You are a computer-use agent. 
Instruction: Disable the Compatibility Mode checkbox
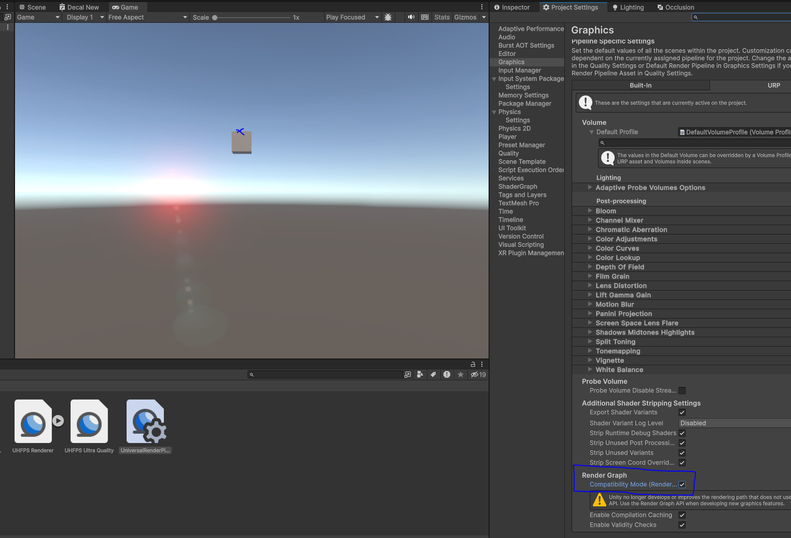(x=682, y=485)
